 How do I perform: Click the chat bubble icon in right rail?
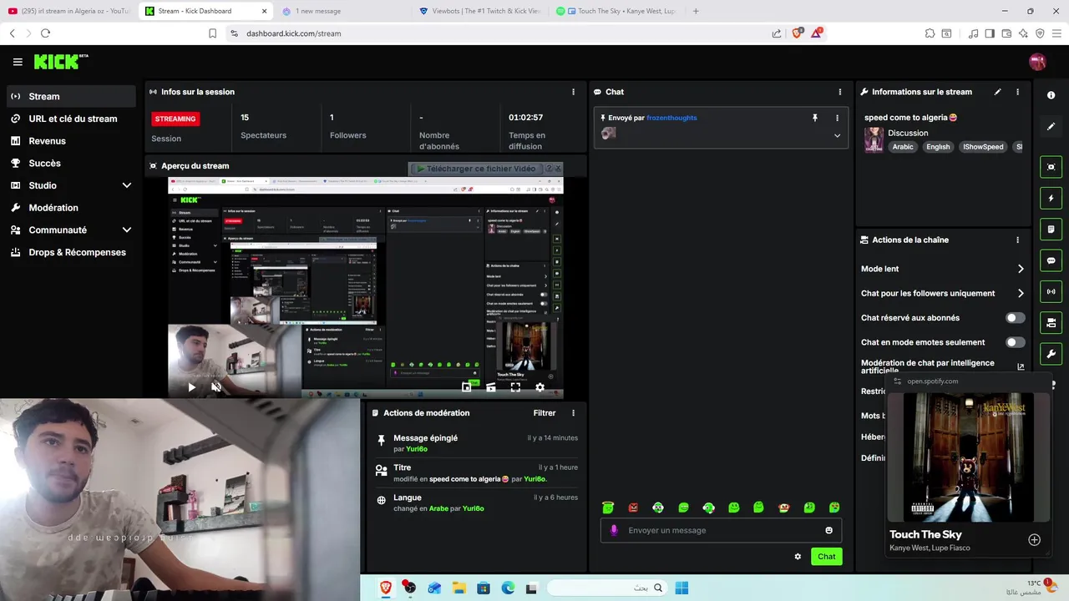point(1051,260)
